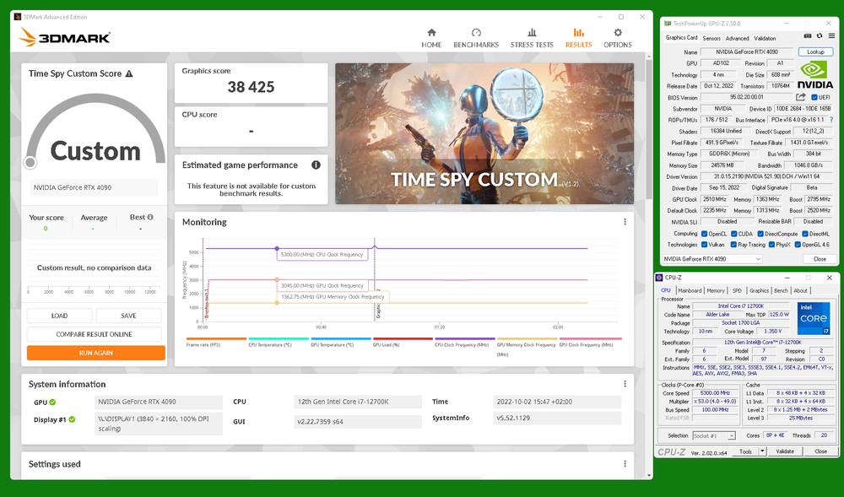Image resolution: width=844 pixels, height=497 pixels.
Task: Select the Results bar-chart section
Action: 579,38
